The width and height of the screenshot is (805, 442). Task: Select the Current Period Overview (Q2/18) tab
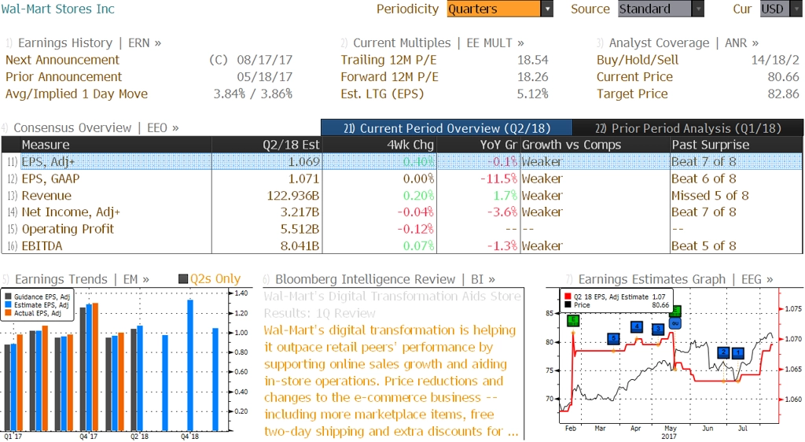447,128
